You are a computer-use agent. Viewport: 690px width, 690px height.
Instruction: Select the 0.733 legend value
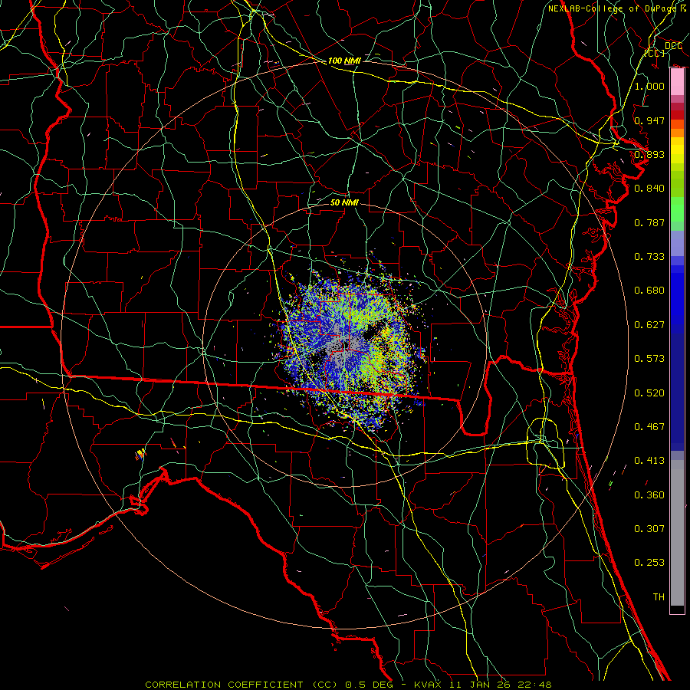click(x=649, y=257)
